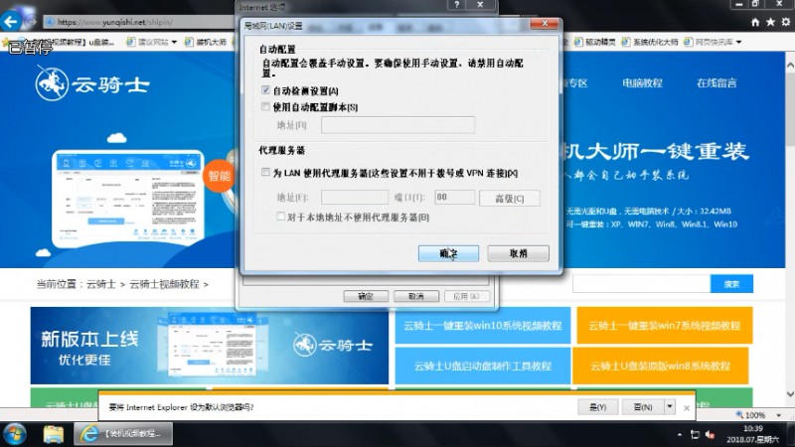Open dropdown next to 否(N) button
Screen dimensions: 795x447
[670, 407]
